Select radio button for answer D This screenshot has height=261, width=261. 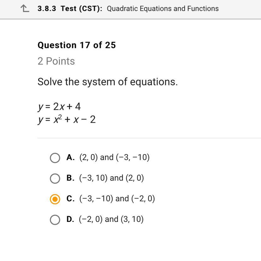(x=55, y=220)
